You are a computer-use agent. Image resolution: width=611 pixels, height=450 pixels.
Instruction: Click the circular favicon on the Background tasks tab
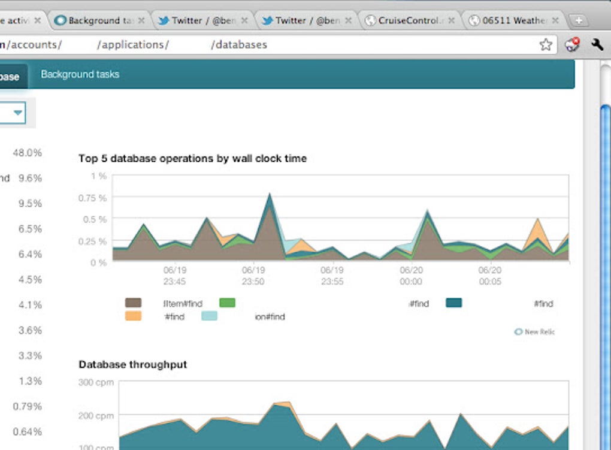(61, 19)
